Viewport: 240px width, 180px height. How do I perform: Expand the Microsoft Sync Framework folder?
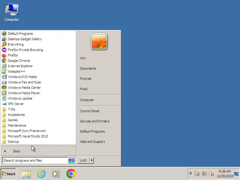[x=39, y=131]
